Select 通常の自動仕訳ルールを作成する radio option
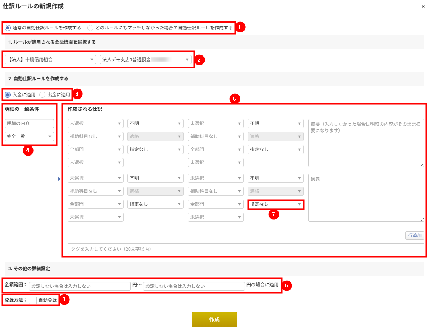 pos(8,28)
